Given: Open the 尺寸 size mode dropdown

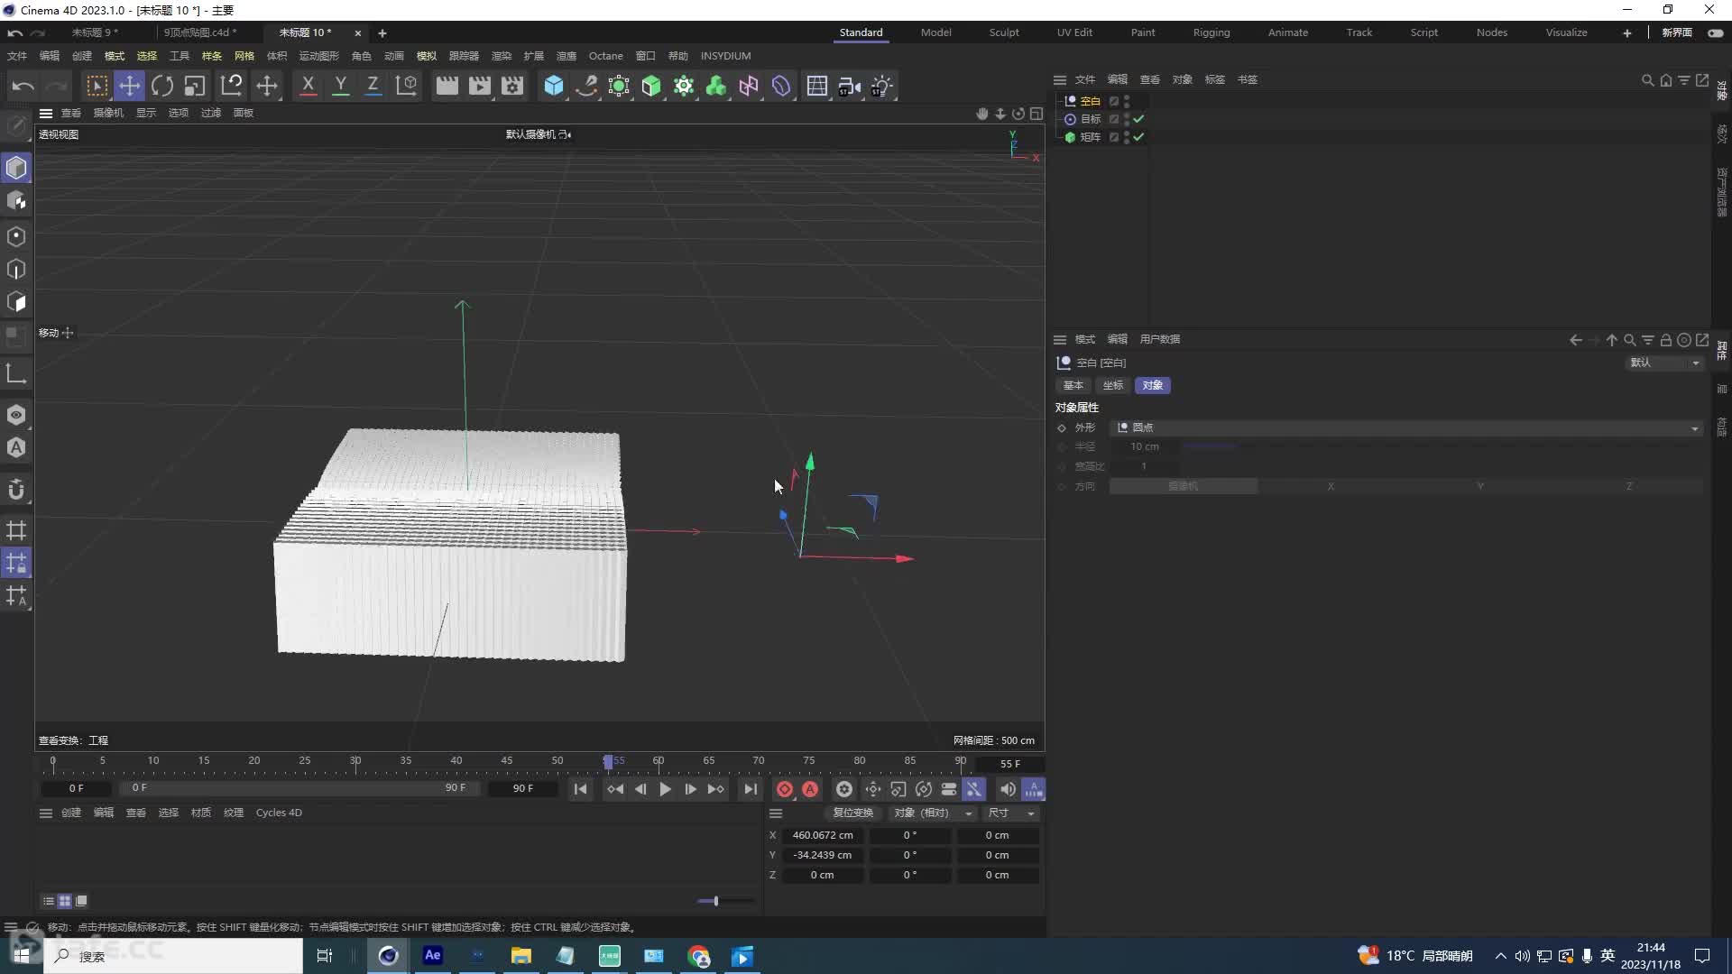Looking at the screenshot, I should click(1011, 813).
